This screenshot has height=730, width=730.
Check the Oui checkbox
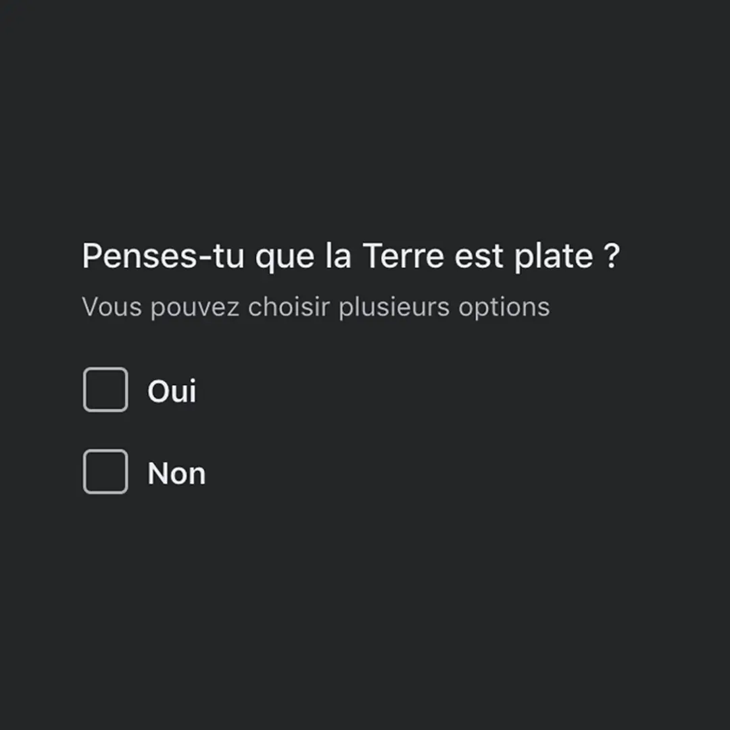pos(105,390)
